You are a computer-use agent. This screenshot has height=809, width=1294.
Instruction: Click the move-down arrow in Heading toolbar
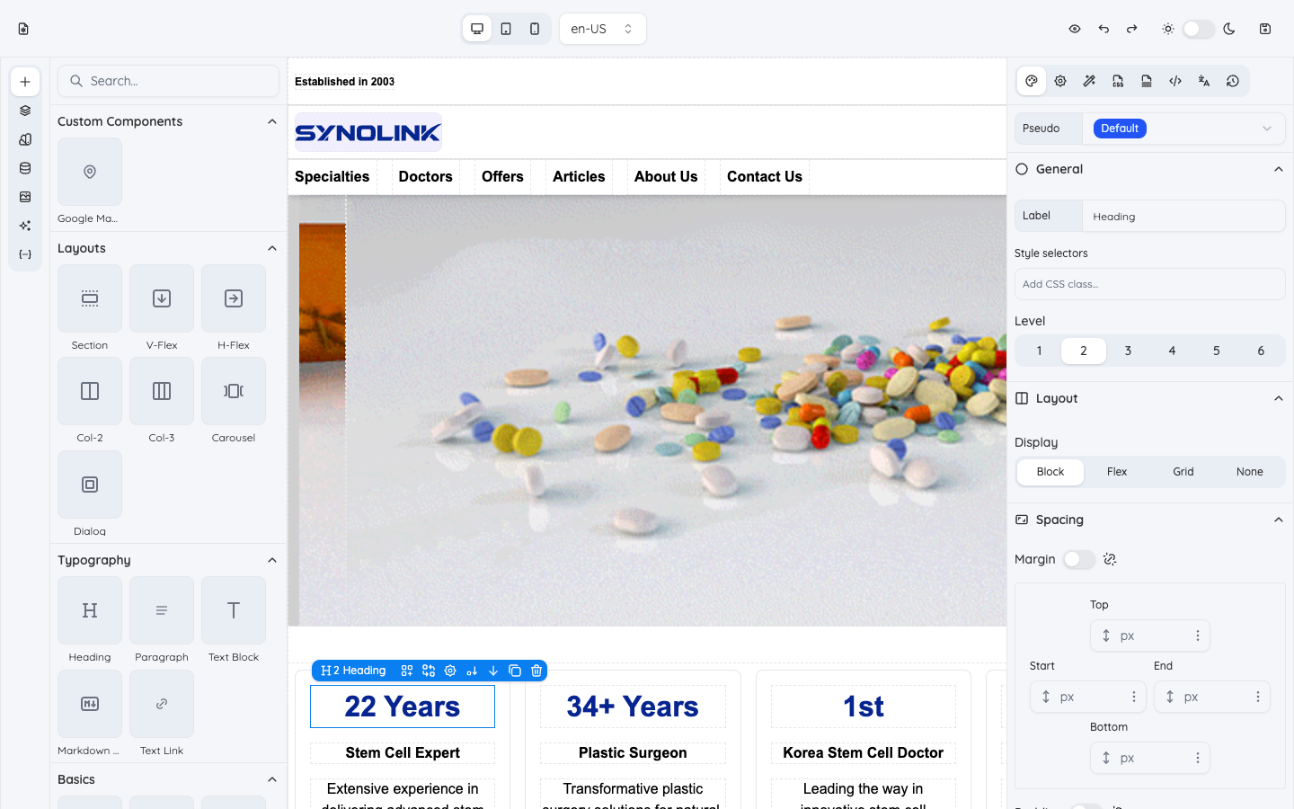[x=493, y=671]
